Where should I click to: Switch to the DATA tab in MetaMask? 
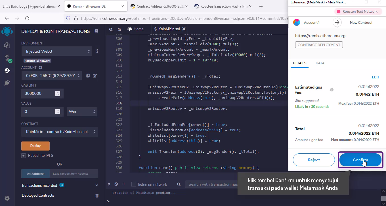[320, 63]
